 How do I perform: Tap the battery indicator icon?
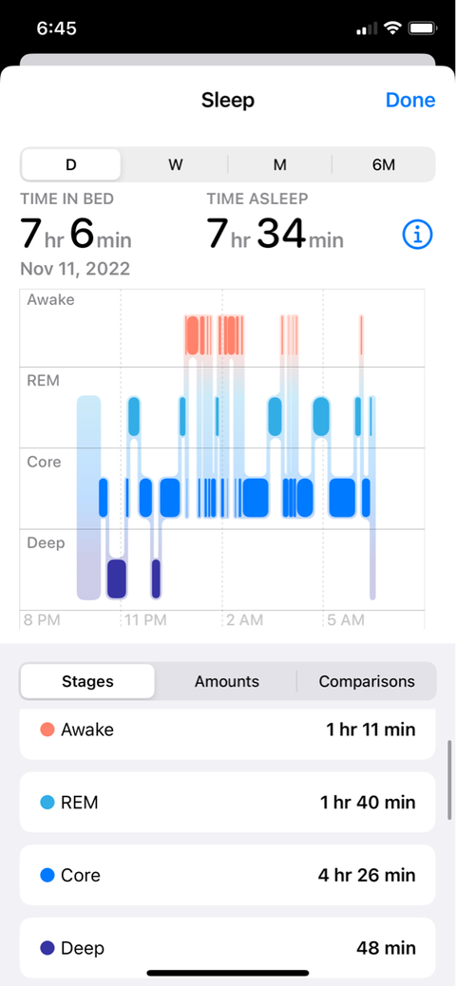pyautogui.click(x=423, y=28)
